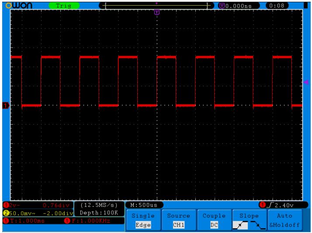Open the Source CH1 menu
Viewport: 312px width, 233px height.
179,220
